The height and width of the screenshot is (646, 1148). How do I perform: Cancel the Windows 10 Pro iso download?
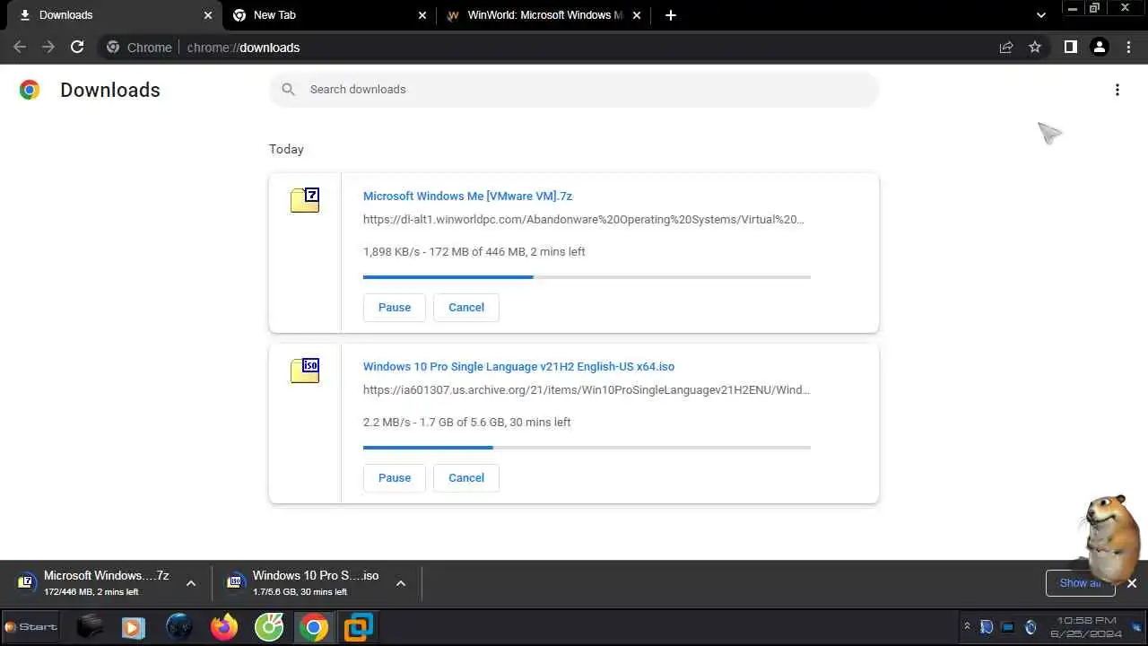(466, 477)
